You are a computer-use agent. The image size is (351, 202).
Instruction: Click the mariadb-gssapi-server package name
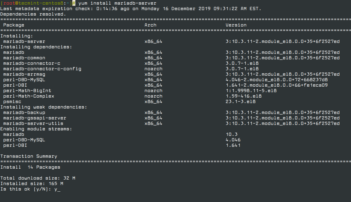click(x=35, y=118)
